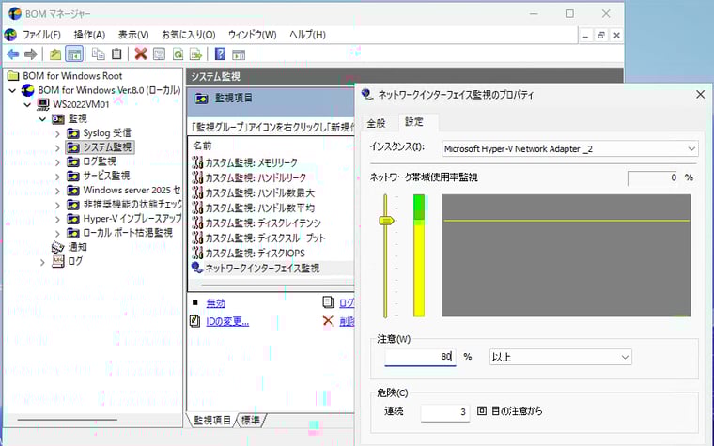
Task: Open the ウィンドウ(W) menu
Action: coord(253,35)
